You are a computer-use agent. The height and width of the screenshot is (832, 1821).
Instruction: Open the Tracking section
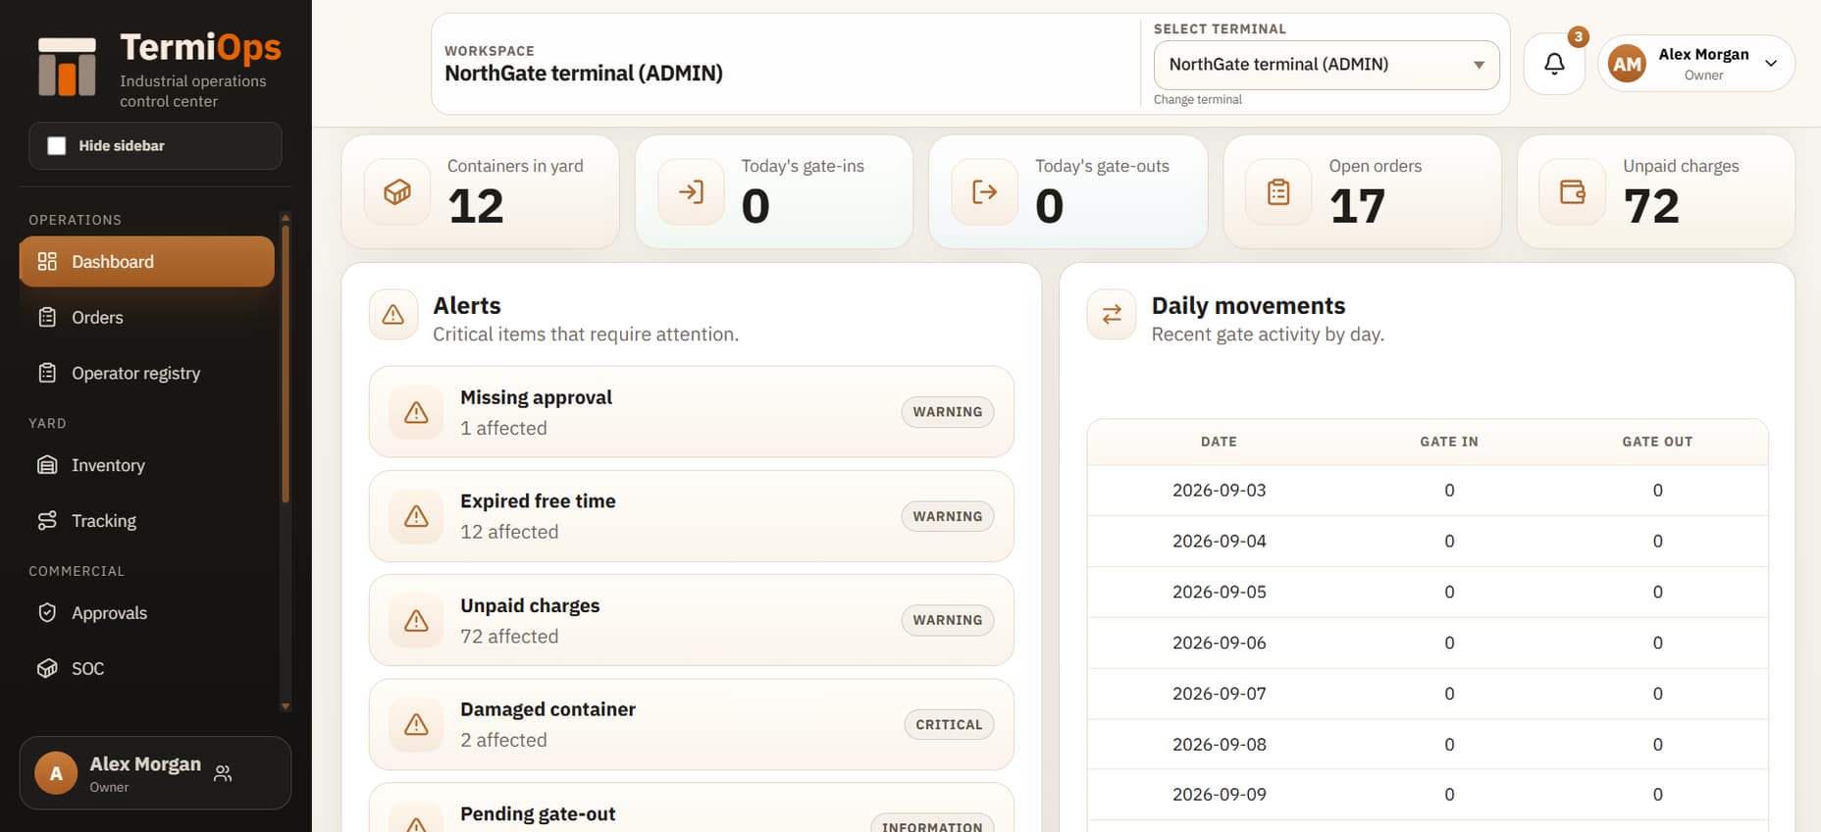(147, 521)
